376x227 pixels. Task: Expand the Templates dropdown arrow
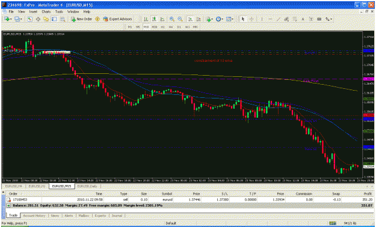pyautogui.click(x=233, y=19)
